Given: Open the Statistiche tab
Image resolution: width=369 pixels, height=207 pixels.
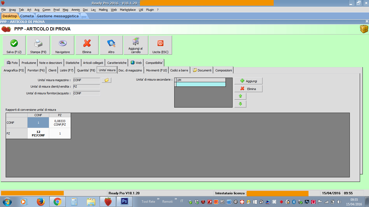Looking at the screenshot, I should pyautogui.click(x=72, y=63).
